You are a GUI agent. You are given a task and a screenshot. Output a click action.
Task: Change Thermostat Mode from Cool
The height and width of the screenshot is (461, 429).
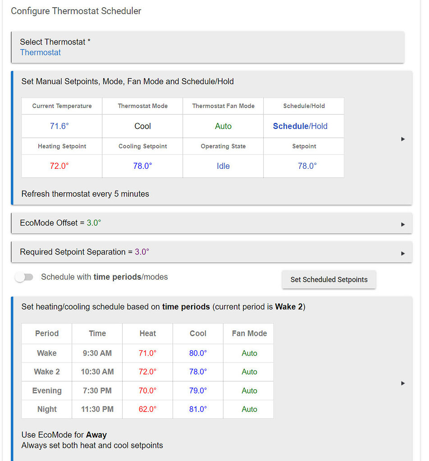[x=142, y=126]
